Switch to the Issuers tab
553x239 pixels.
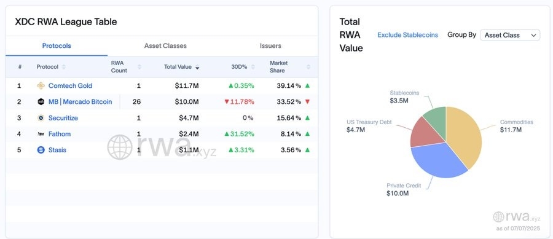click(x=270, y=46)
